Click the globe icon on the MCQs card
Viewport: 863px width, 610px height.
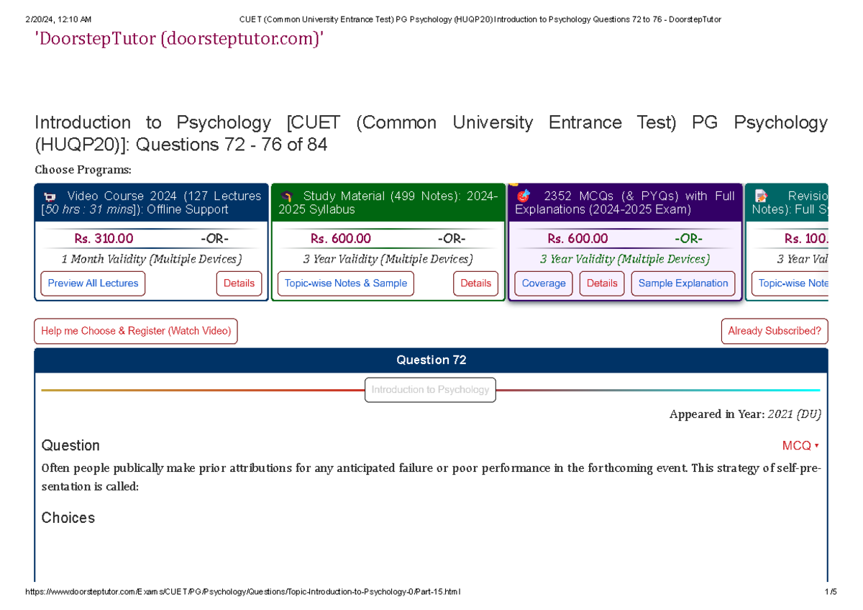coord(524,196)
